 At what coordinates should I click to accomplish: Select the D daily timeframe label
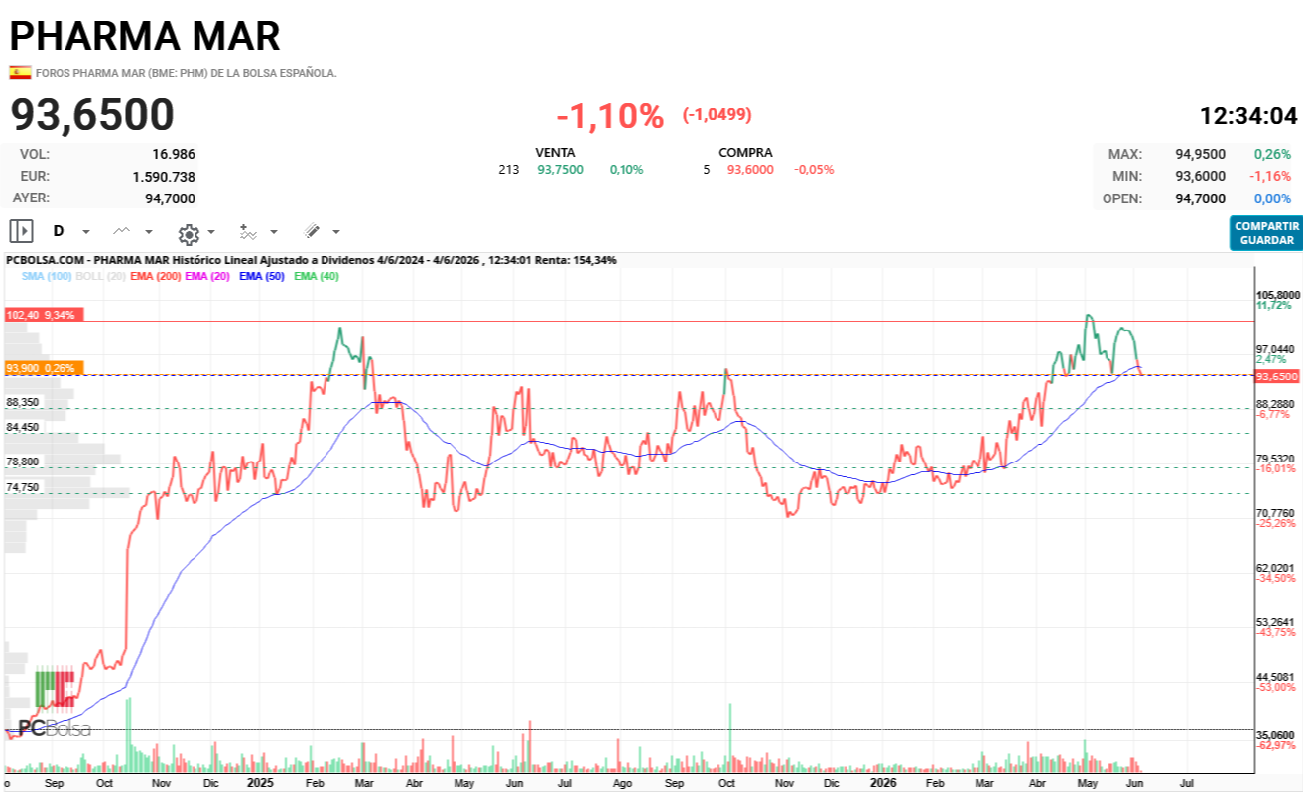pos(59,231)
